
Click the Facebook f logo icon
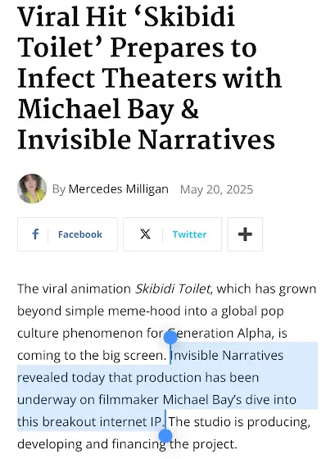pyautogui.click(x=35, y=234)
